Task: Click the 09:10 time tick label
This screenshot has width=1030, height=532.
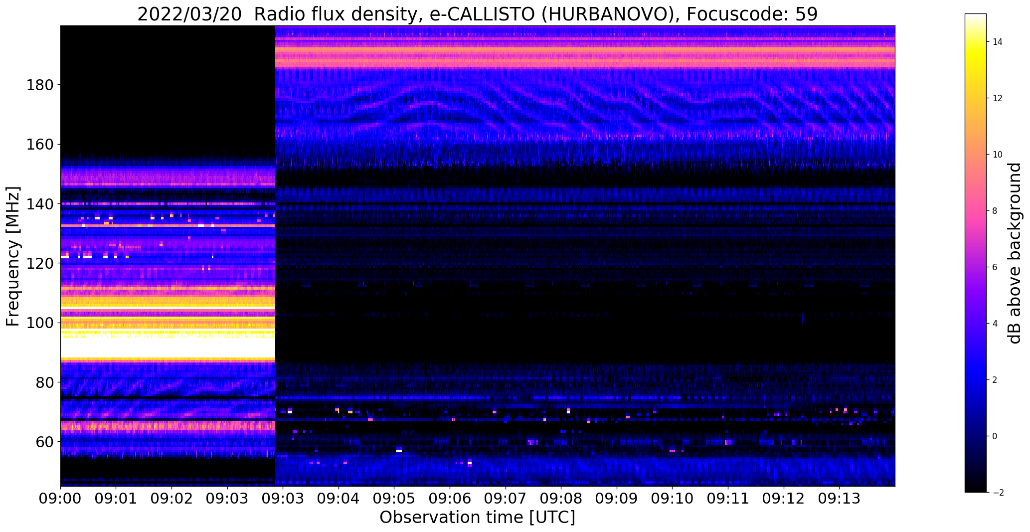Action: 672,499
